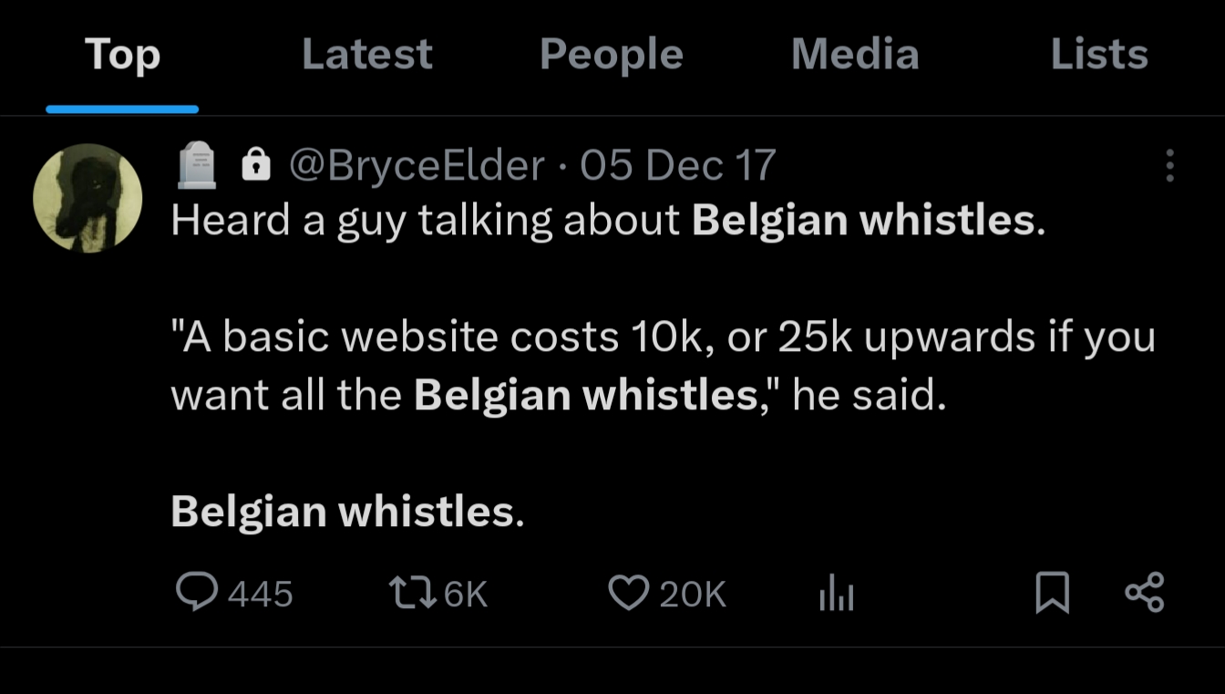
Task: Open the @BryceElder profile handle
Action: point(417,165)
